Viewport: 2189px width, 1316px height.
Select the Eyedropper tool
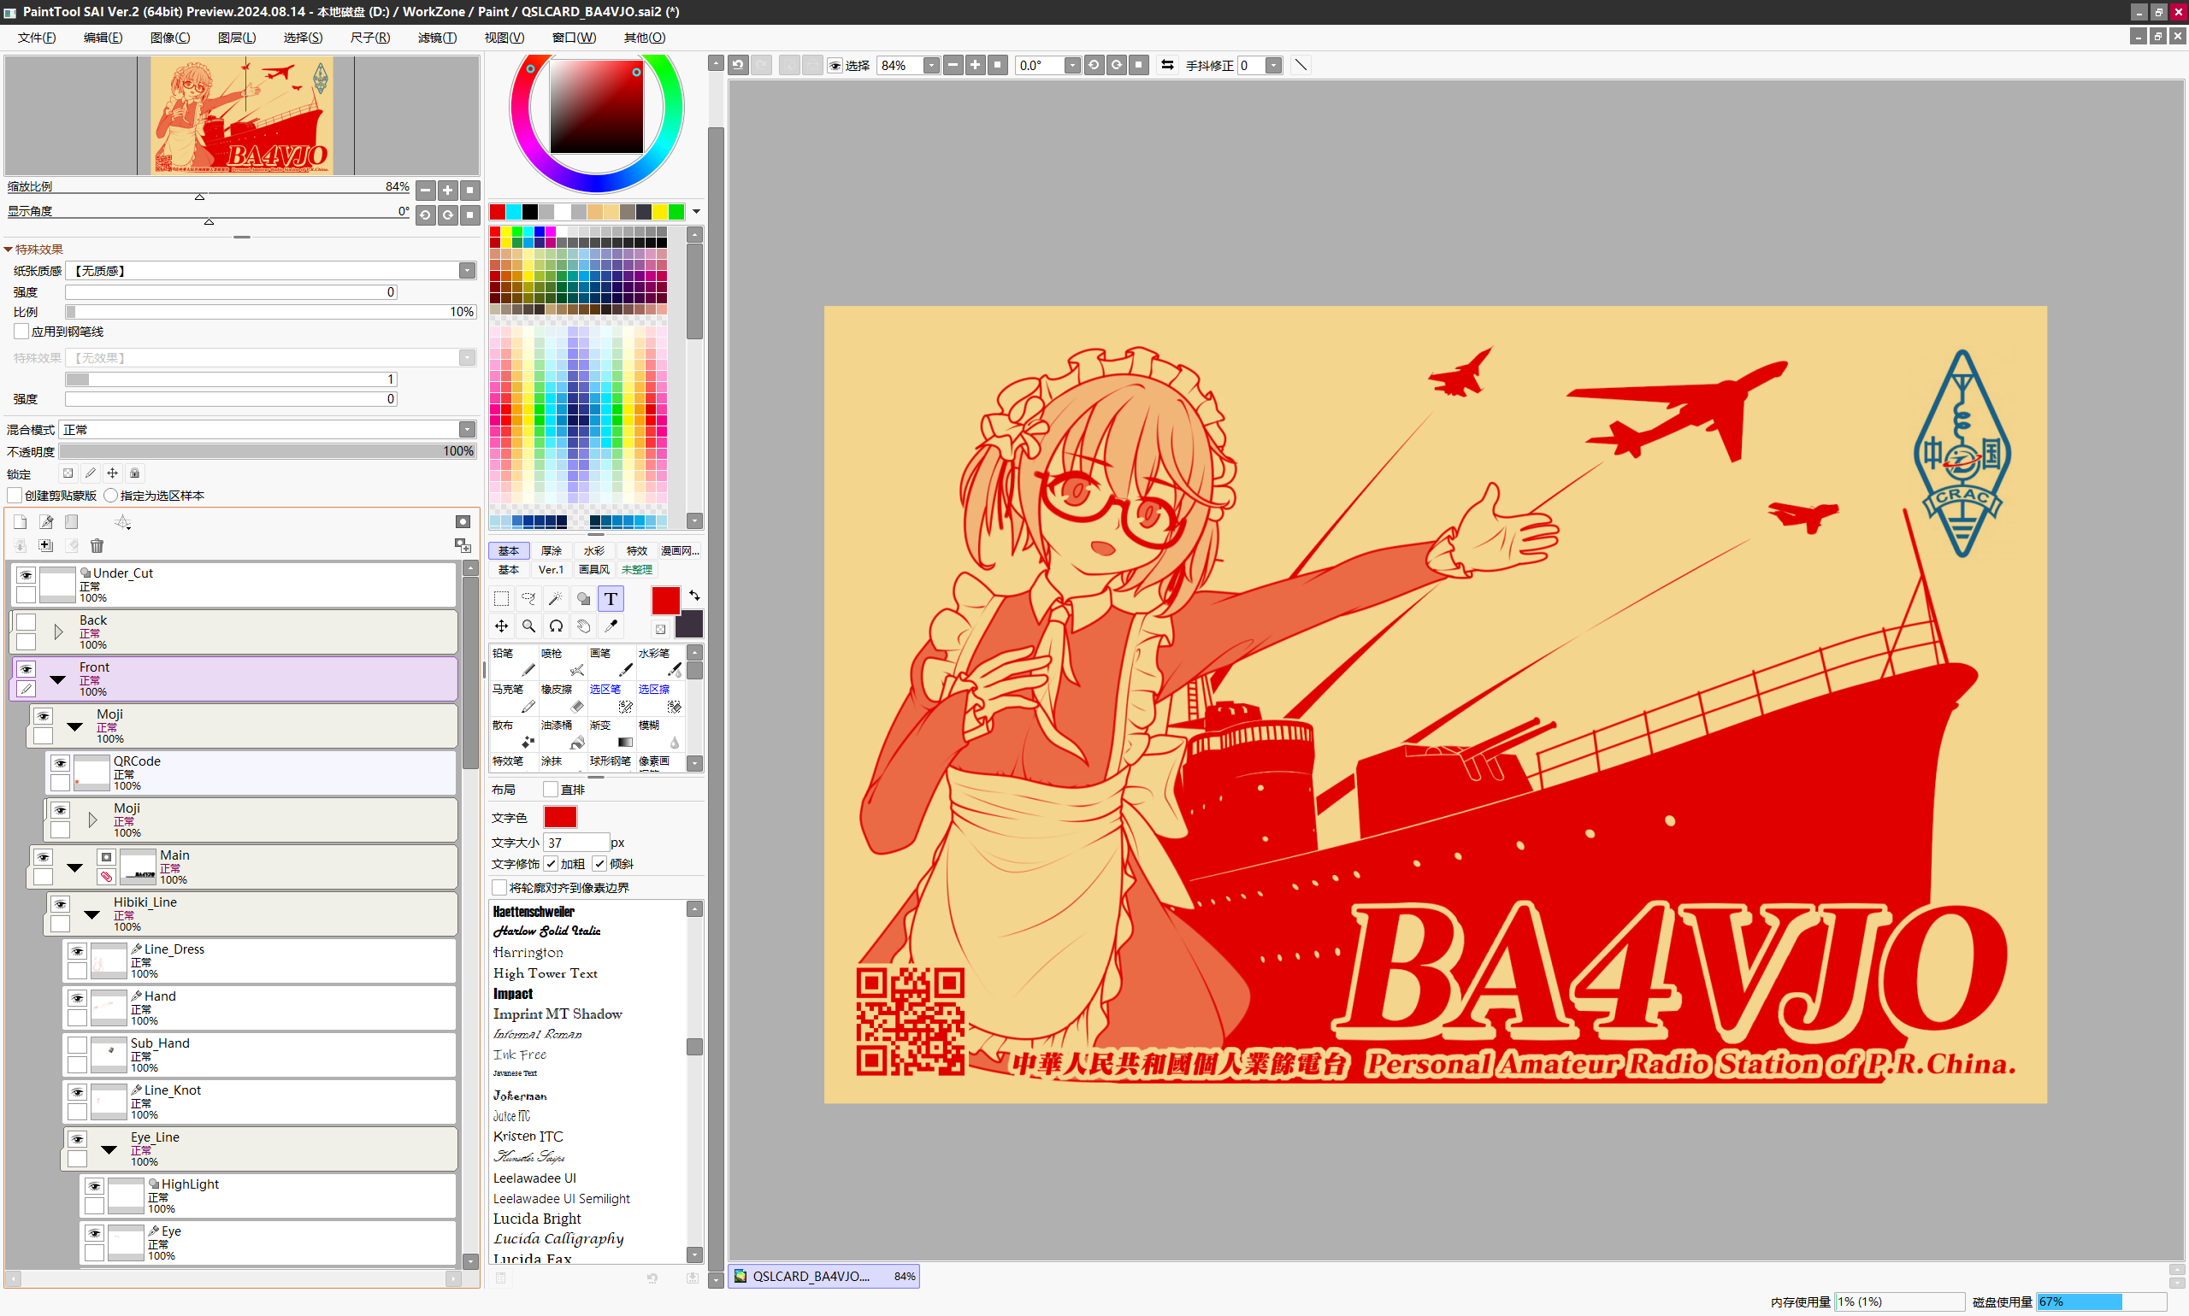(x=611, y=626)
